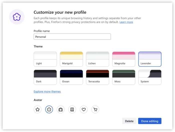
Task: Pick the shopping cart avatar icon
Action: 95,109
